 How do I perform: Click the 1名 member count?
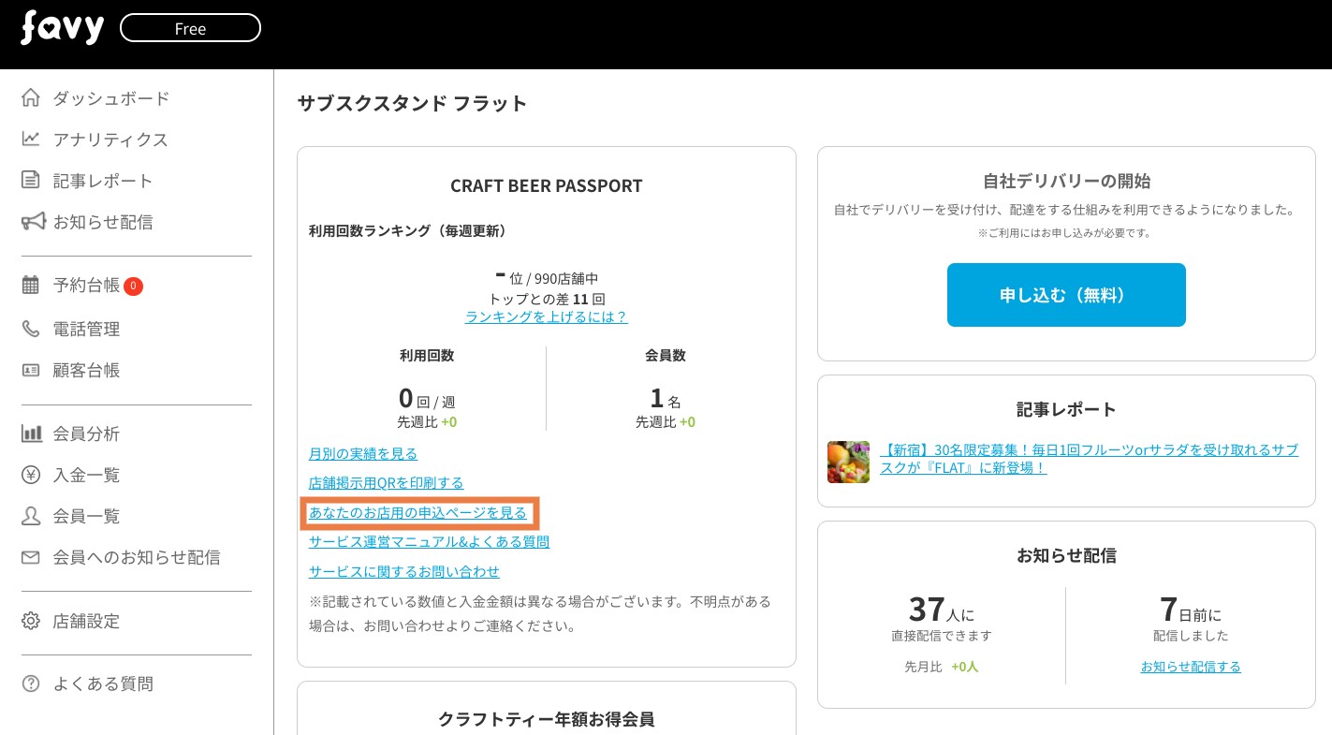pos(666,399)
